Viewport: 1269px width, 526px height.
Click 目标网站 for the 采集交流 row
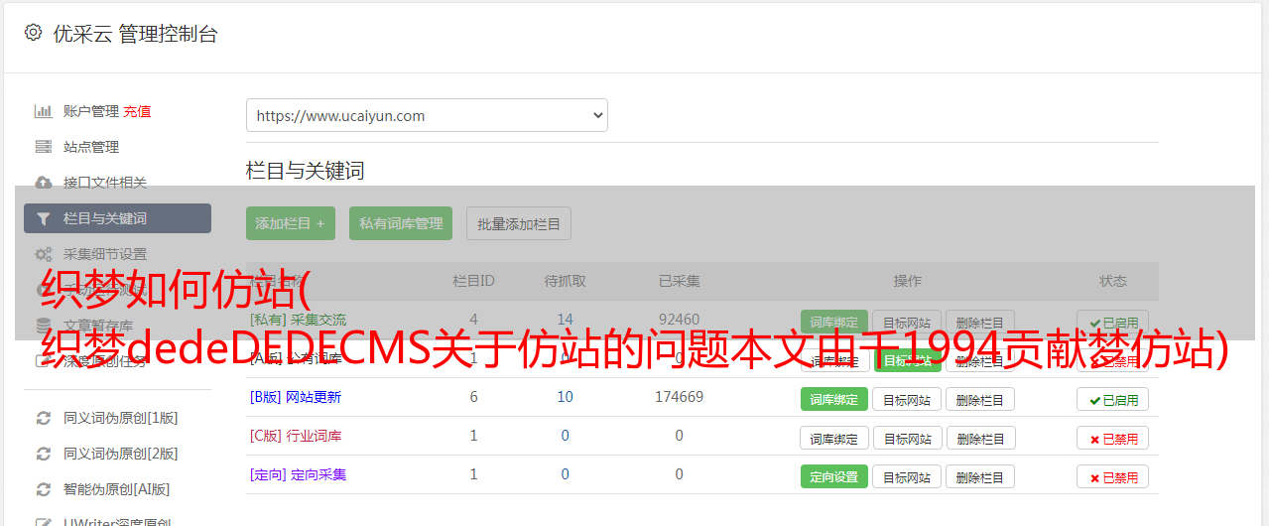[907, 323]
